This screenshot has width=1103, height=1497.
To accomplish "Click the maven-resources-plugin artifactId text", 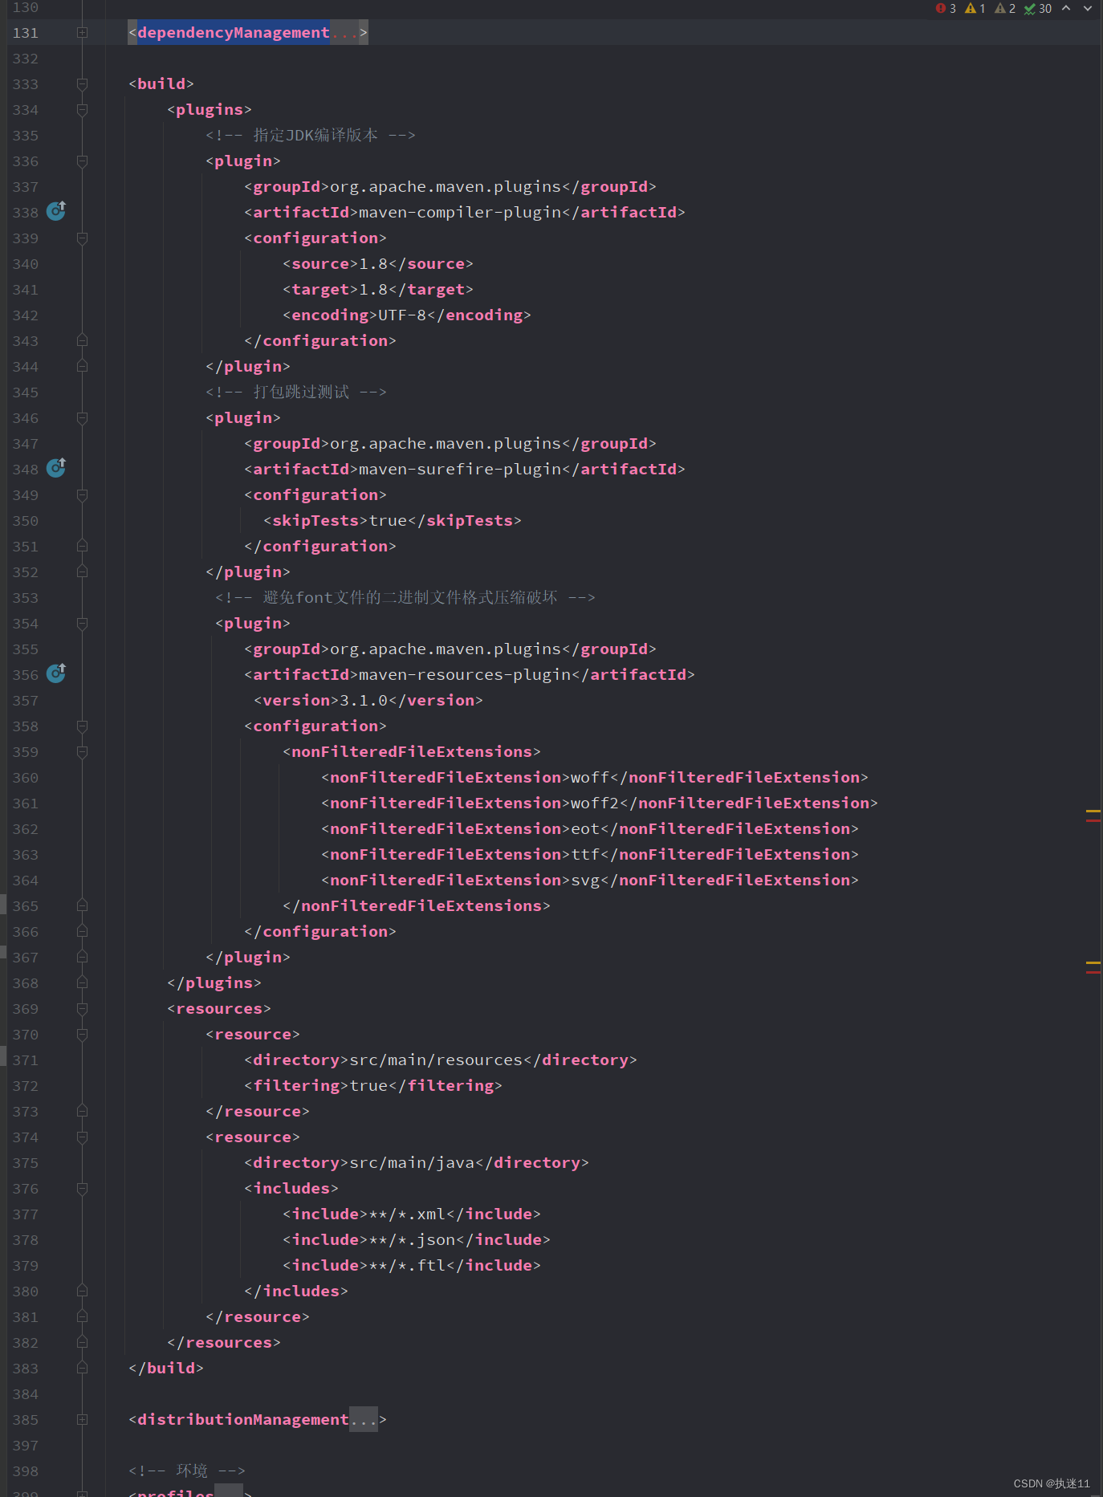I will pos(465,675).
